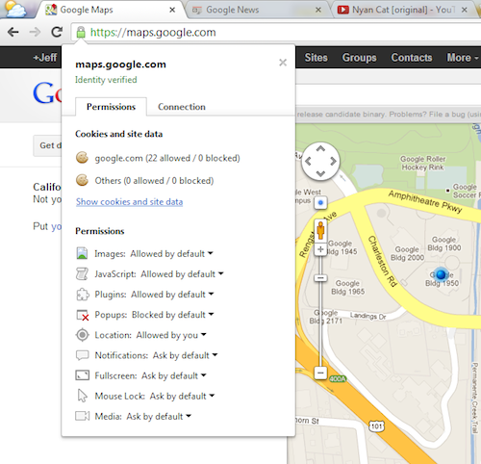Click the my-location button on map
This screenshot has height=464, width=481.
(320, 202)
